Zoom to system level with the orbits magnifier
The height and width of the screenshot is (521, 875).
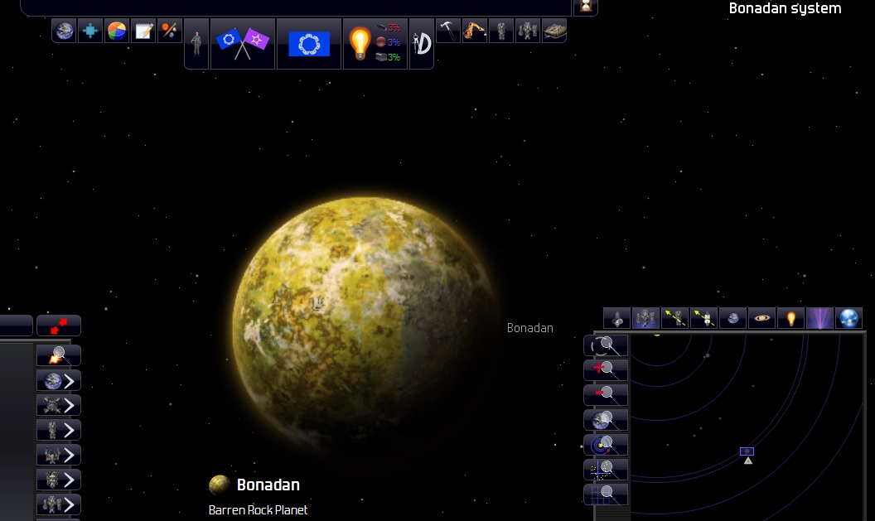point(606,445)
